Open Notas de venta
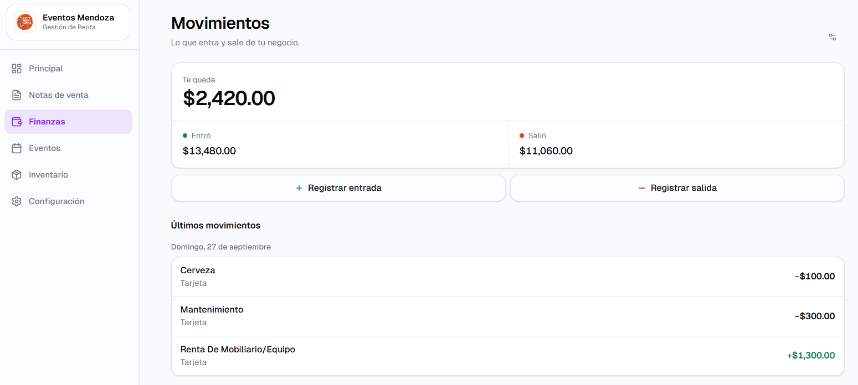 (x=68, y=95)
